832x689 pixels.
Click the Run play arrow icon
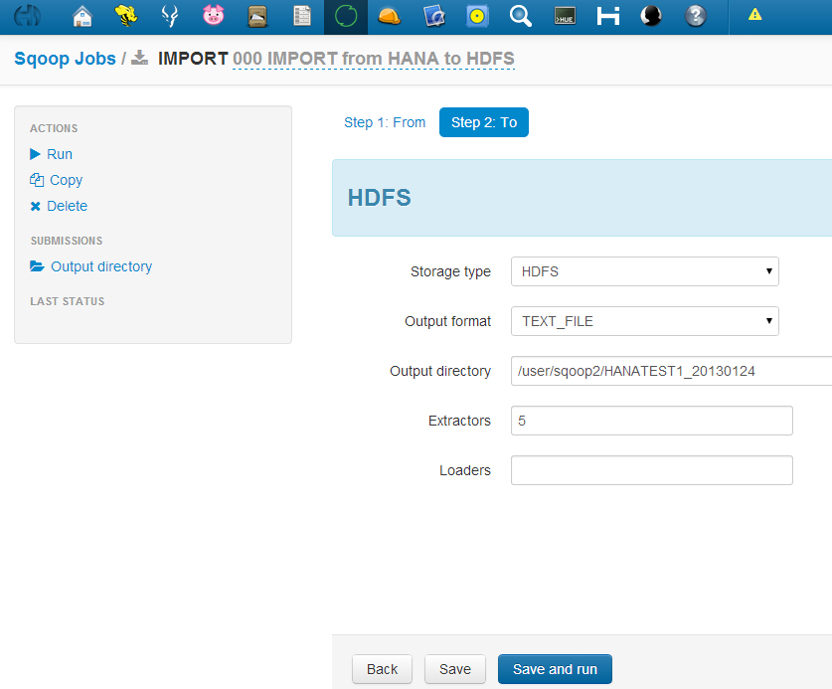(x=35, y=154)
